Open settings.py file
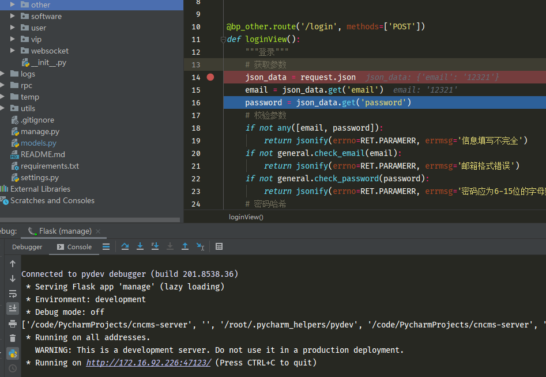 pyautogui.click(x=40, y=177)
